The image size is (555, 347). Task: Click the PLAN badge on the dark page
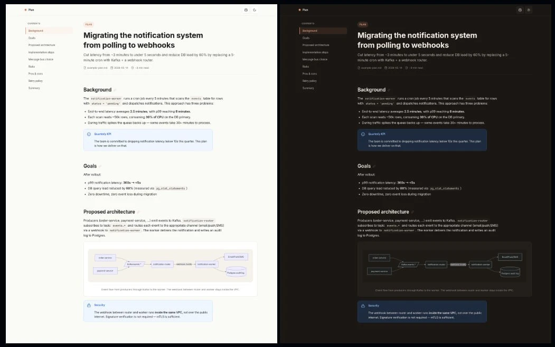coord(362,24)
